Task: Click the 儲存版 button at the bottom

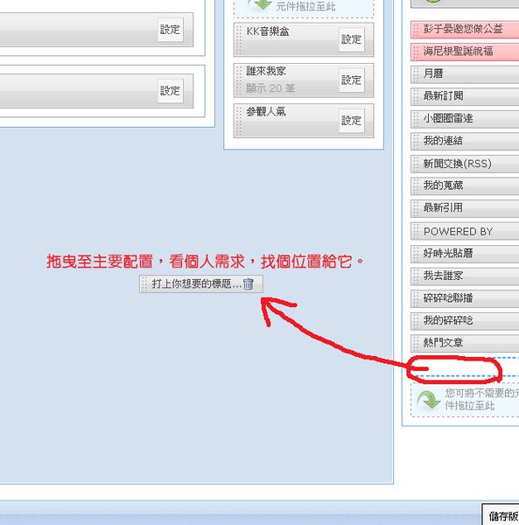Action: click(501, 514)
